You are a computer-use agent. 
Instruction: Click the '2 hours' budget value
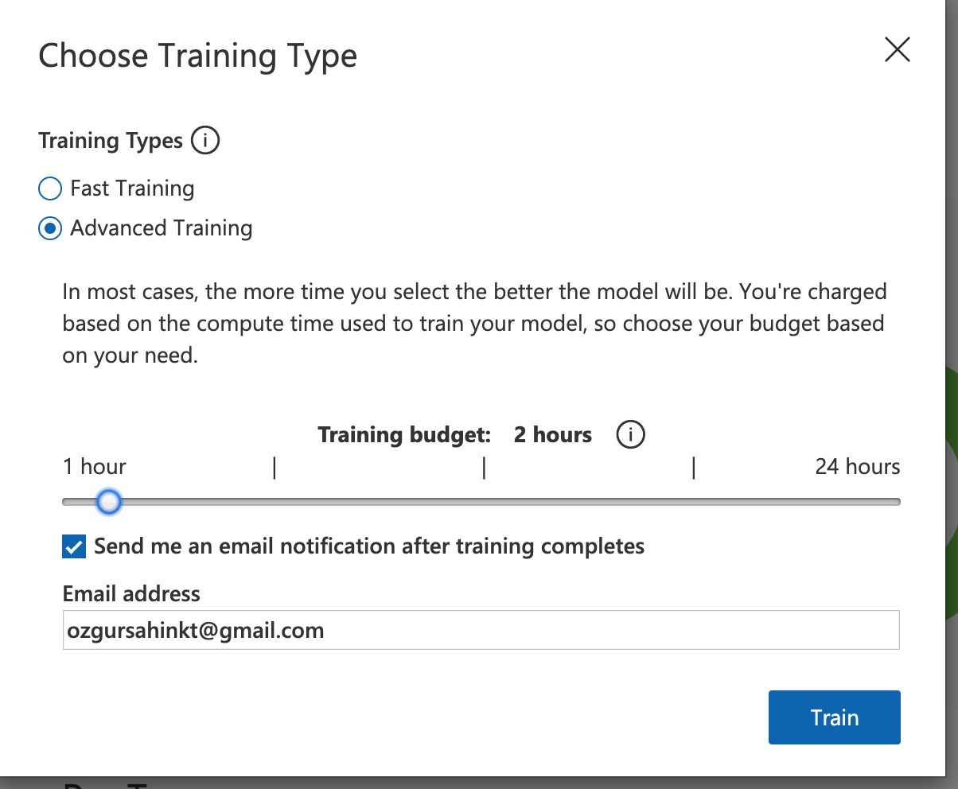(x=553, y=435)
